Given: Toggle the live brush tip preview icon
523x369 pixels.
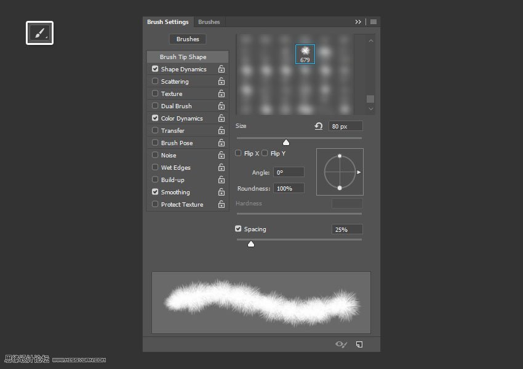Looking at the screenshot, I should pos(341,344).
